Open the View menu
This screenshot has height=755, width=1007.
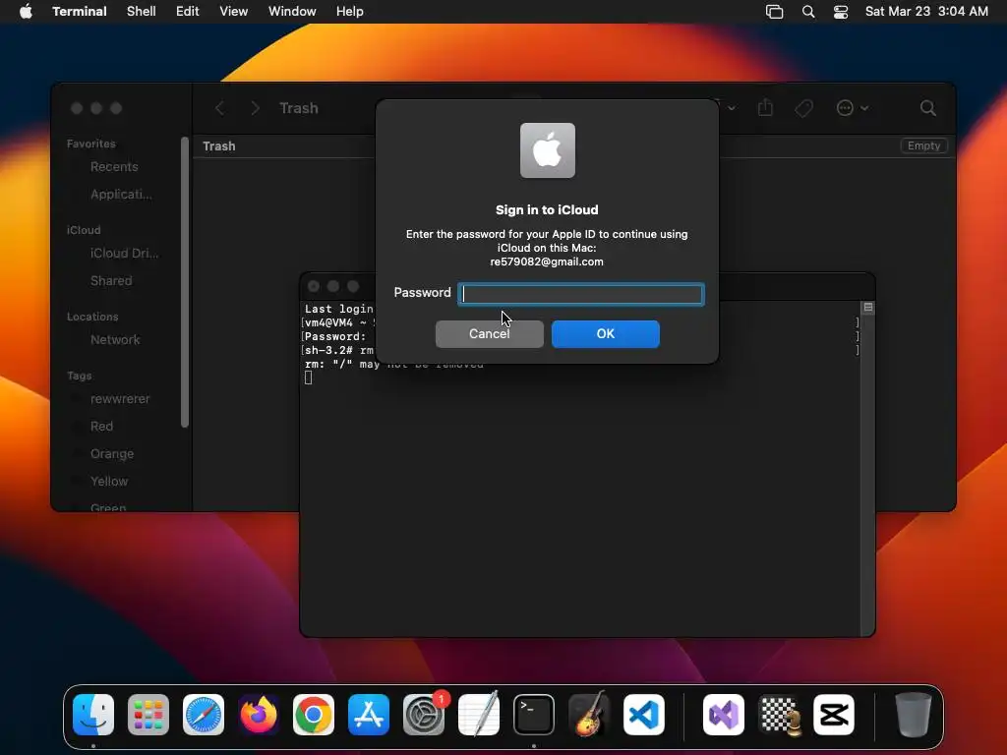(234, 12)
